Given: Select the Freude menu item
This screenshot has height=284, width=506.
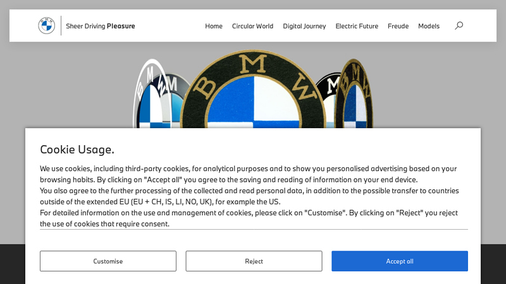Looking at the screenshot, I should point(398,26).
